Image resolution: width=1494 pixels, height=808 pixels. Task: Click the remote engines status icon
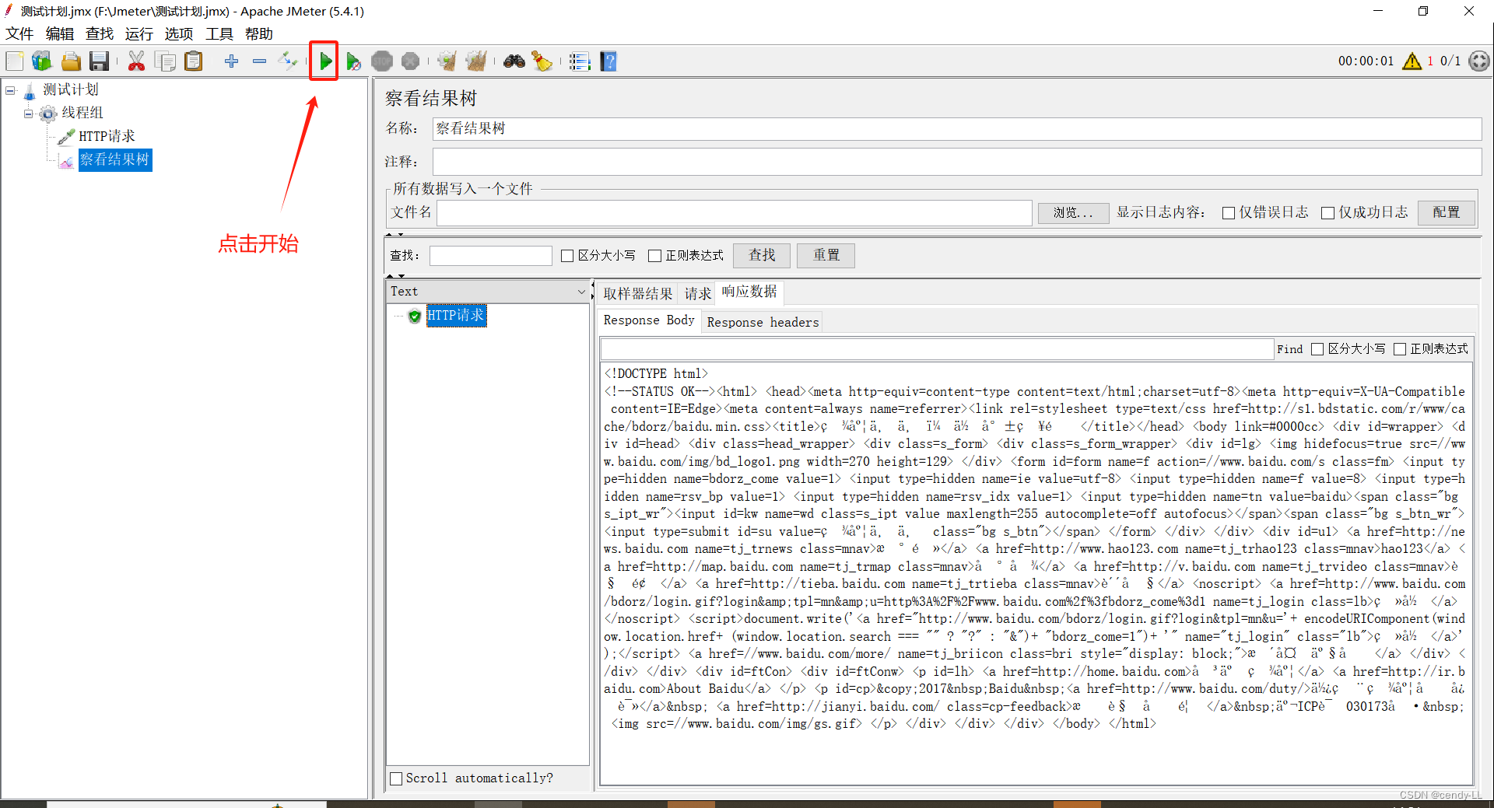[x=1478, y=61]
